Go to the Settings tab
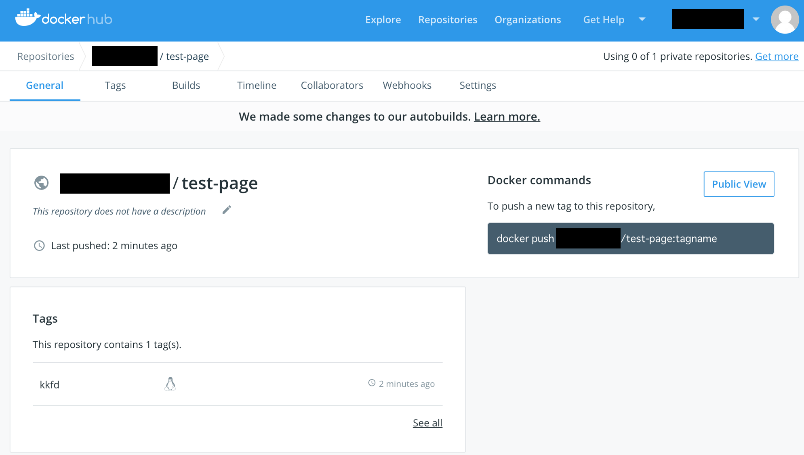Image resolution: width=804 pixels, height=455 pixels. [x=478, y=86]
